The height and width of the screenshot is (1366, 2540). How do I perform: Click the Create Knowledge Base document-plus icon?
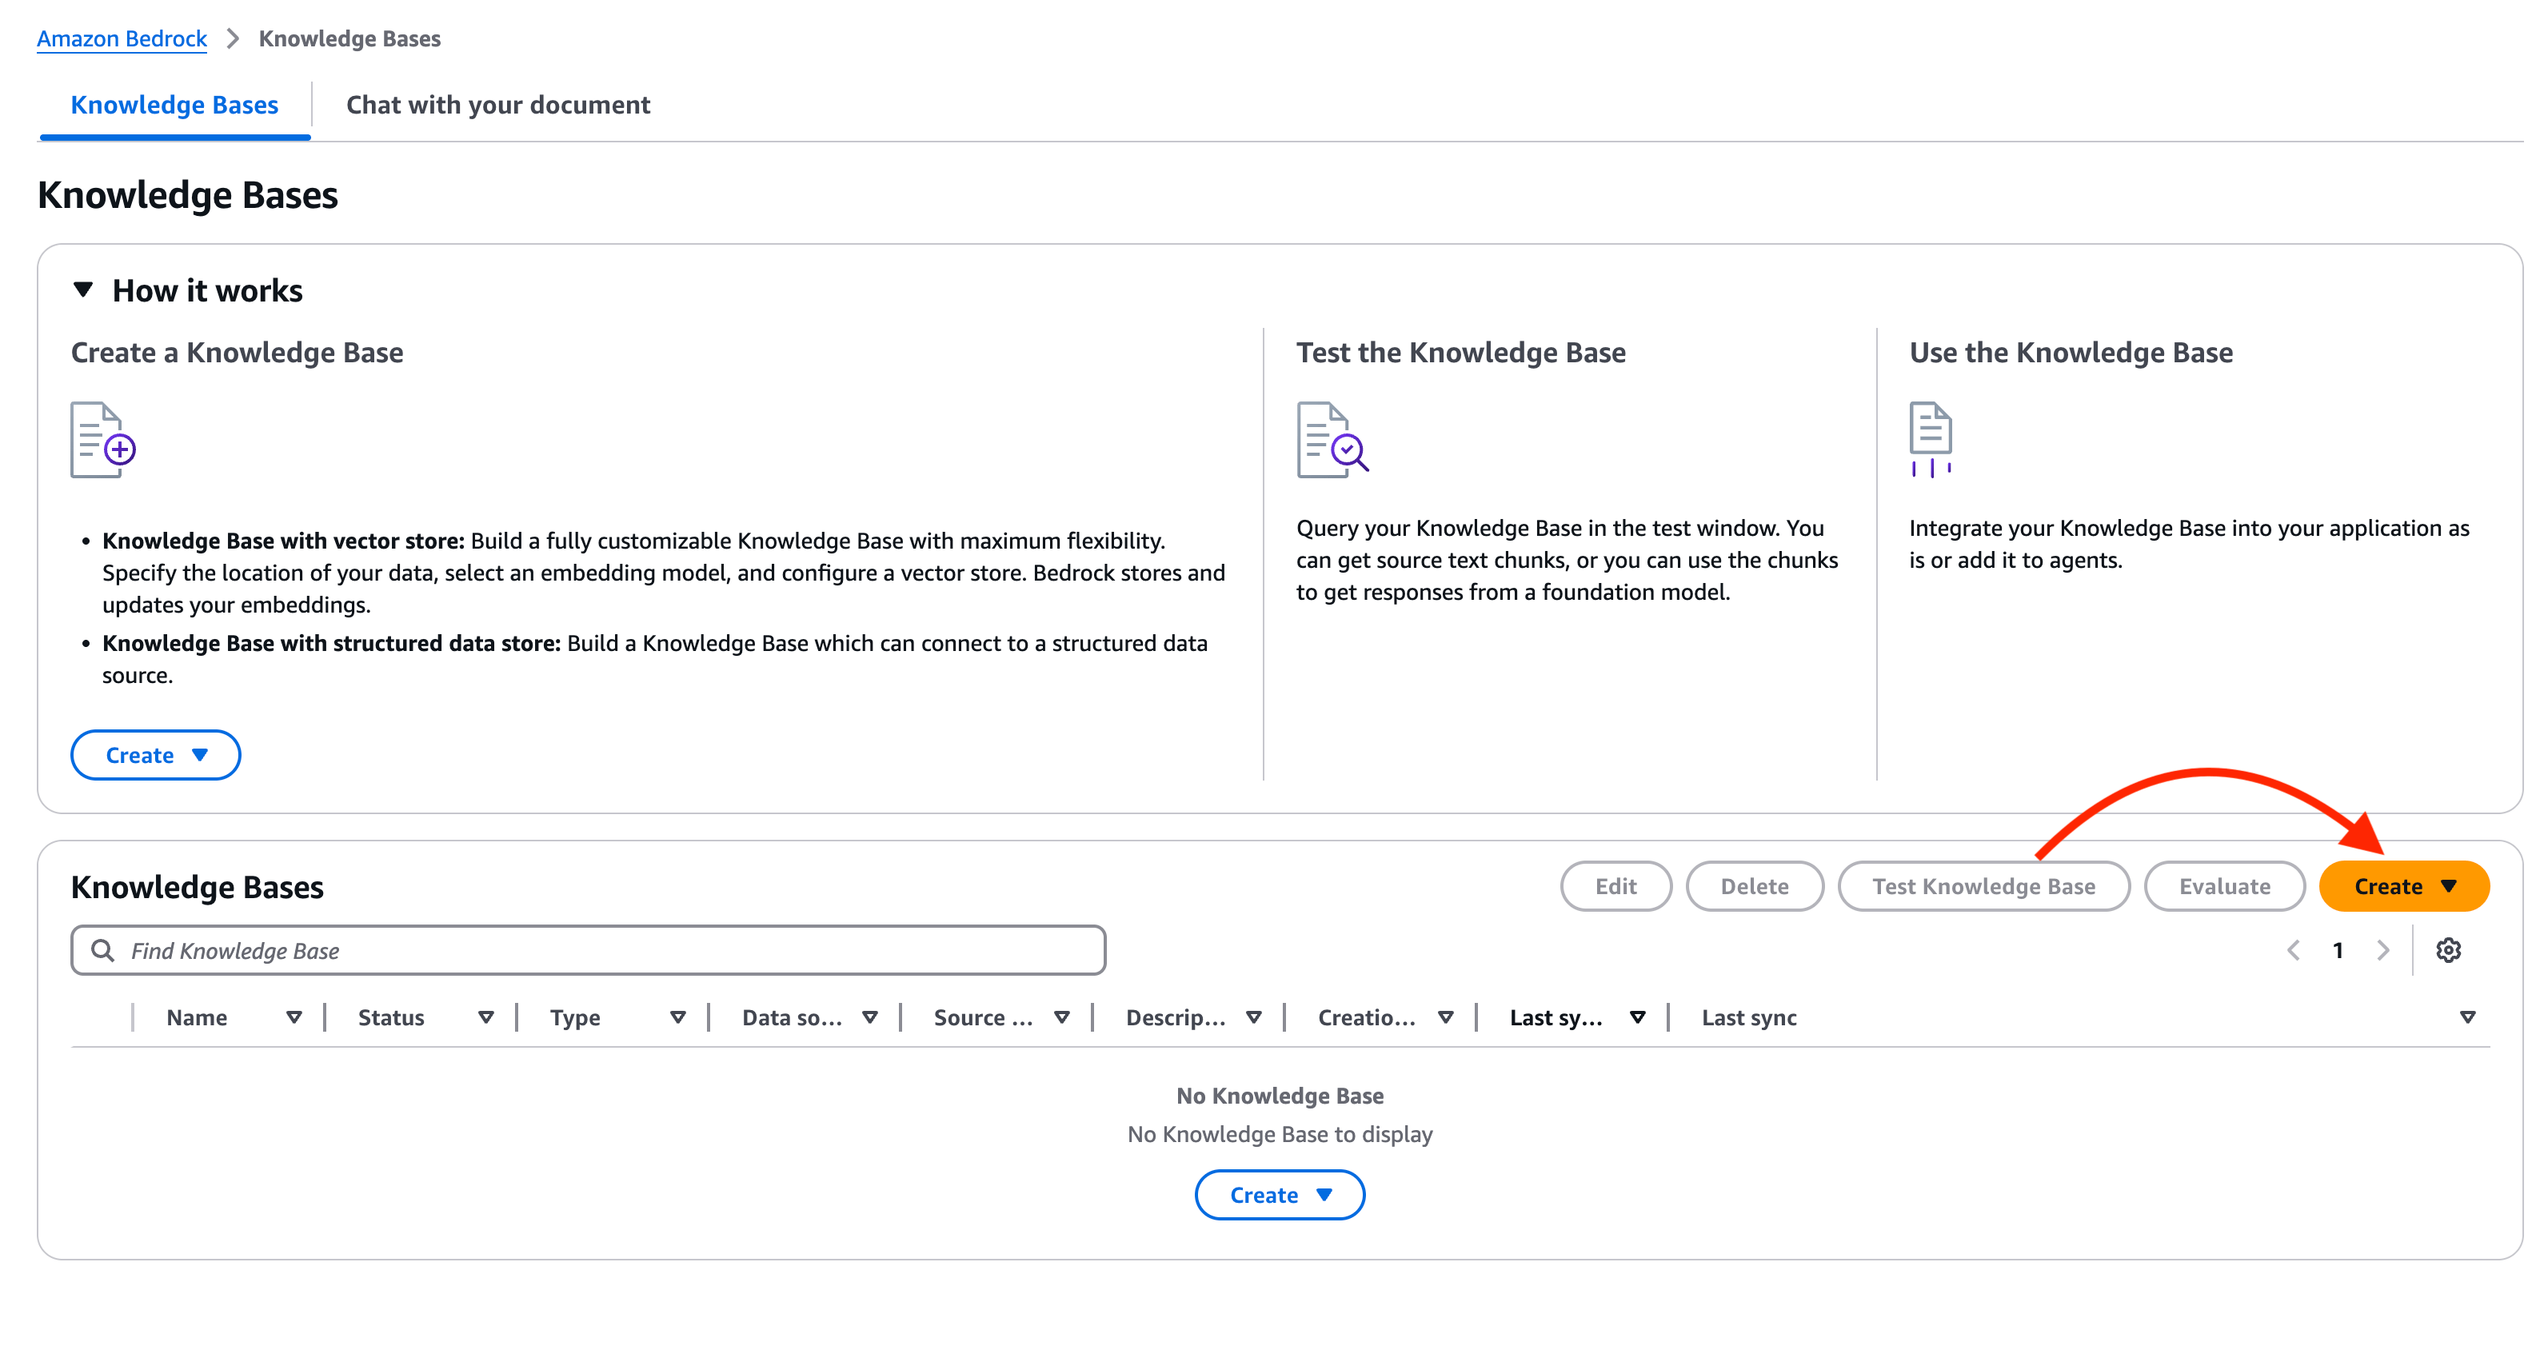click(x=102, y=440)
